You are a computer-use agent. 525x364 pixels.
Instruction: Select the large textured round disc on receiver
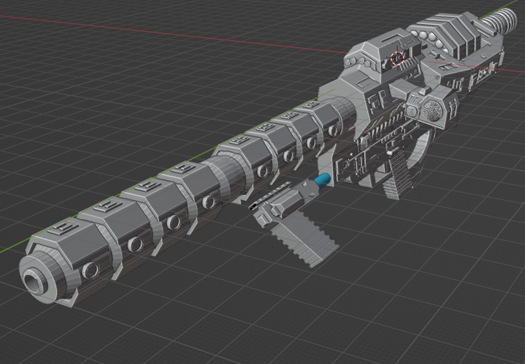point(432,110)
